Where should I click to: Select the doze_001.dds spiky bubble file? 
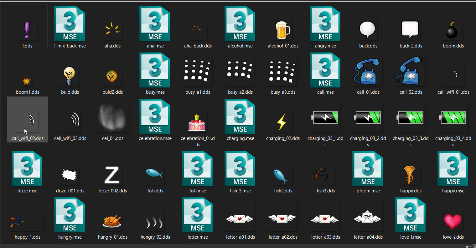click(70, 175)
